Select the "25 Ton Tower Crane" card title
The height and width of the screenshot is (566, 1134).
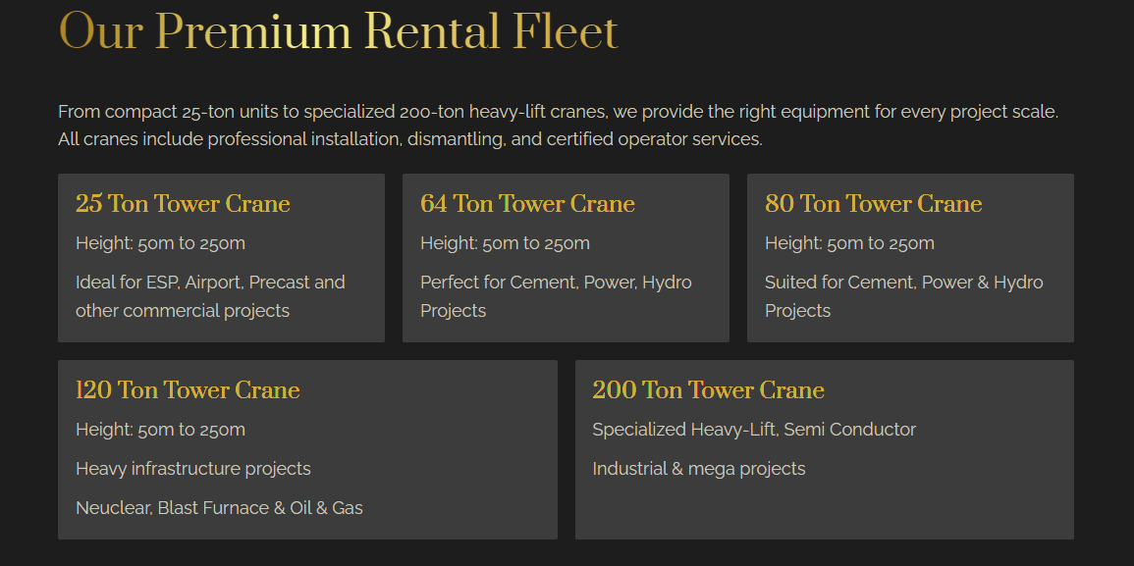pyautogui.click(x=183, y=204)
